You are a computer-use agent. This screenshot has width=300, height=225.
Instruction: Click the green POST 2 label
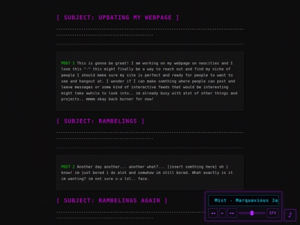click(x=68, y=167)
